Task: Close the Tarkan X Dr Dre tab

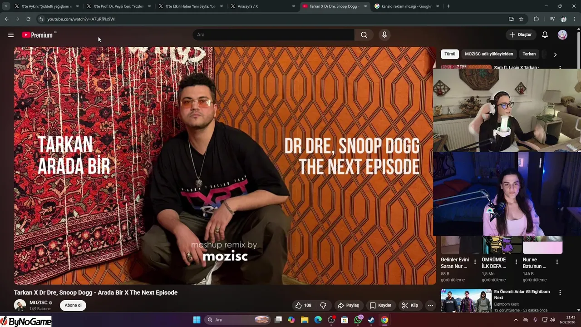Action: (x=365, y=6)
